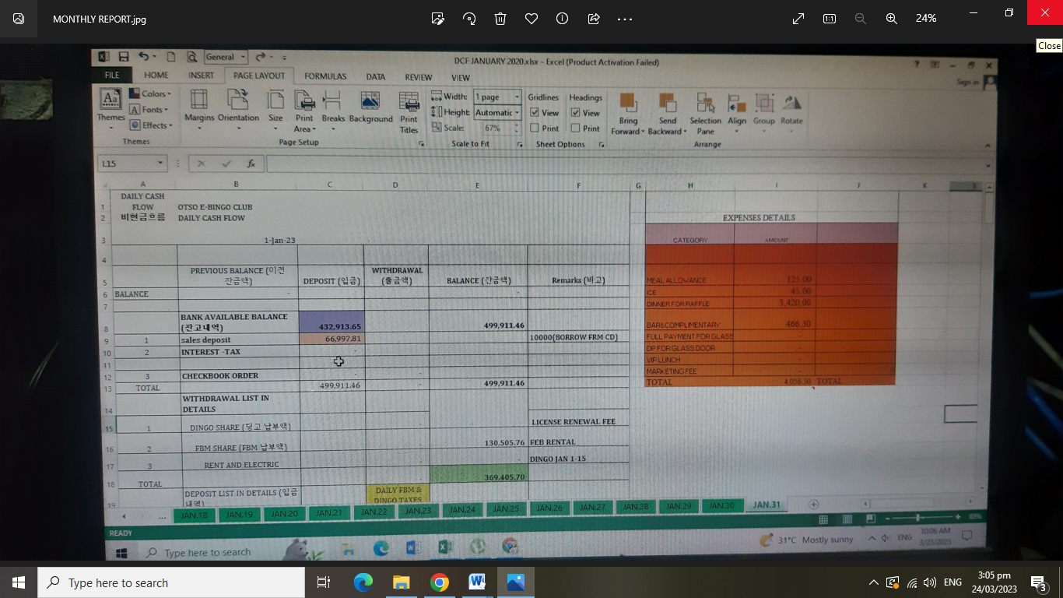Delete the photo with the trash icon

click(x=500, y=19)
